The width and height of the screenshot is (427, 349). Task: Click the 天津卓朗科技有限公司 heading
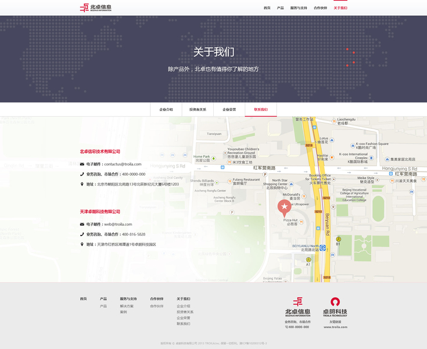(100, 211)
